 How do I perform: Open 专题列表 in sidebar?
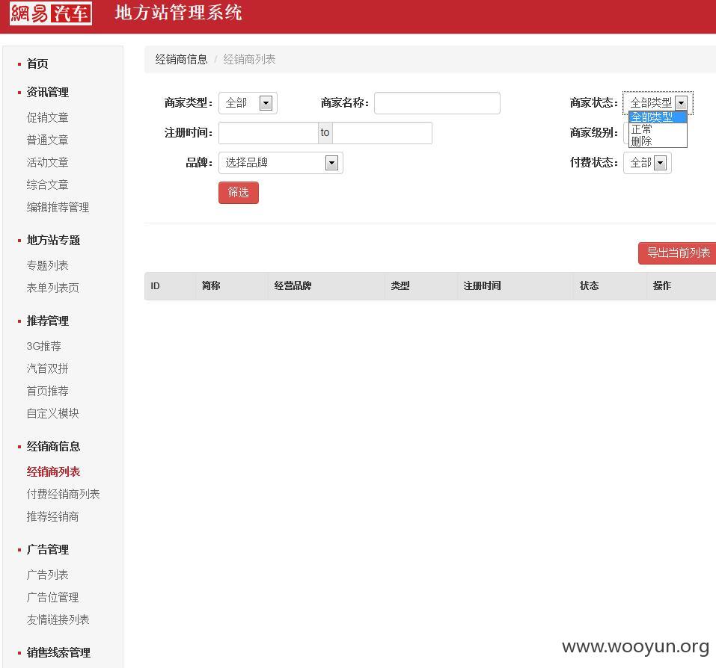[x=47, y=265]
